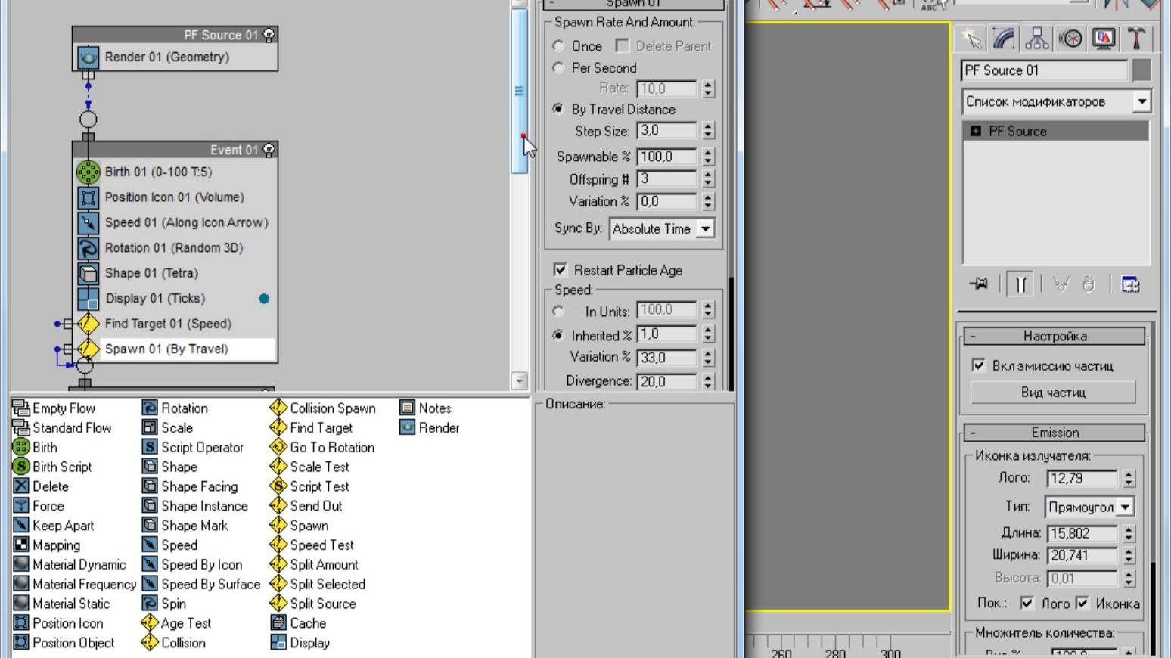Image resolution: width=1171 pixels, height=658 pixels.
Task: Select In Units speed radio button
Action: 558,311
